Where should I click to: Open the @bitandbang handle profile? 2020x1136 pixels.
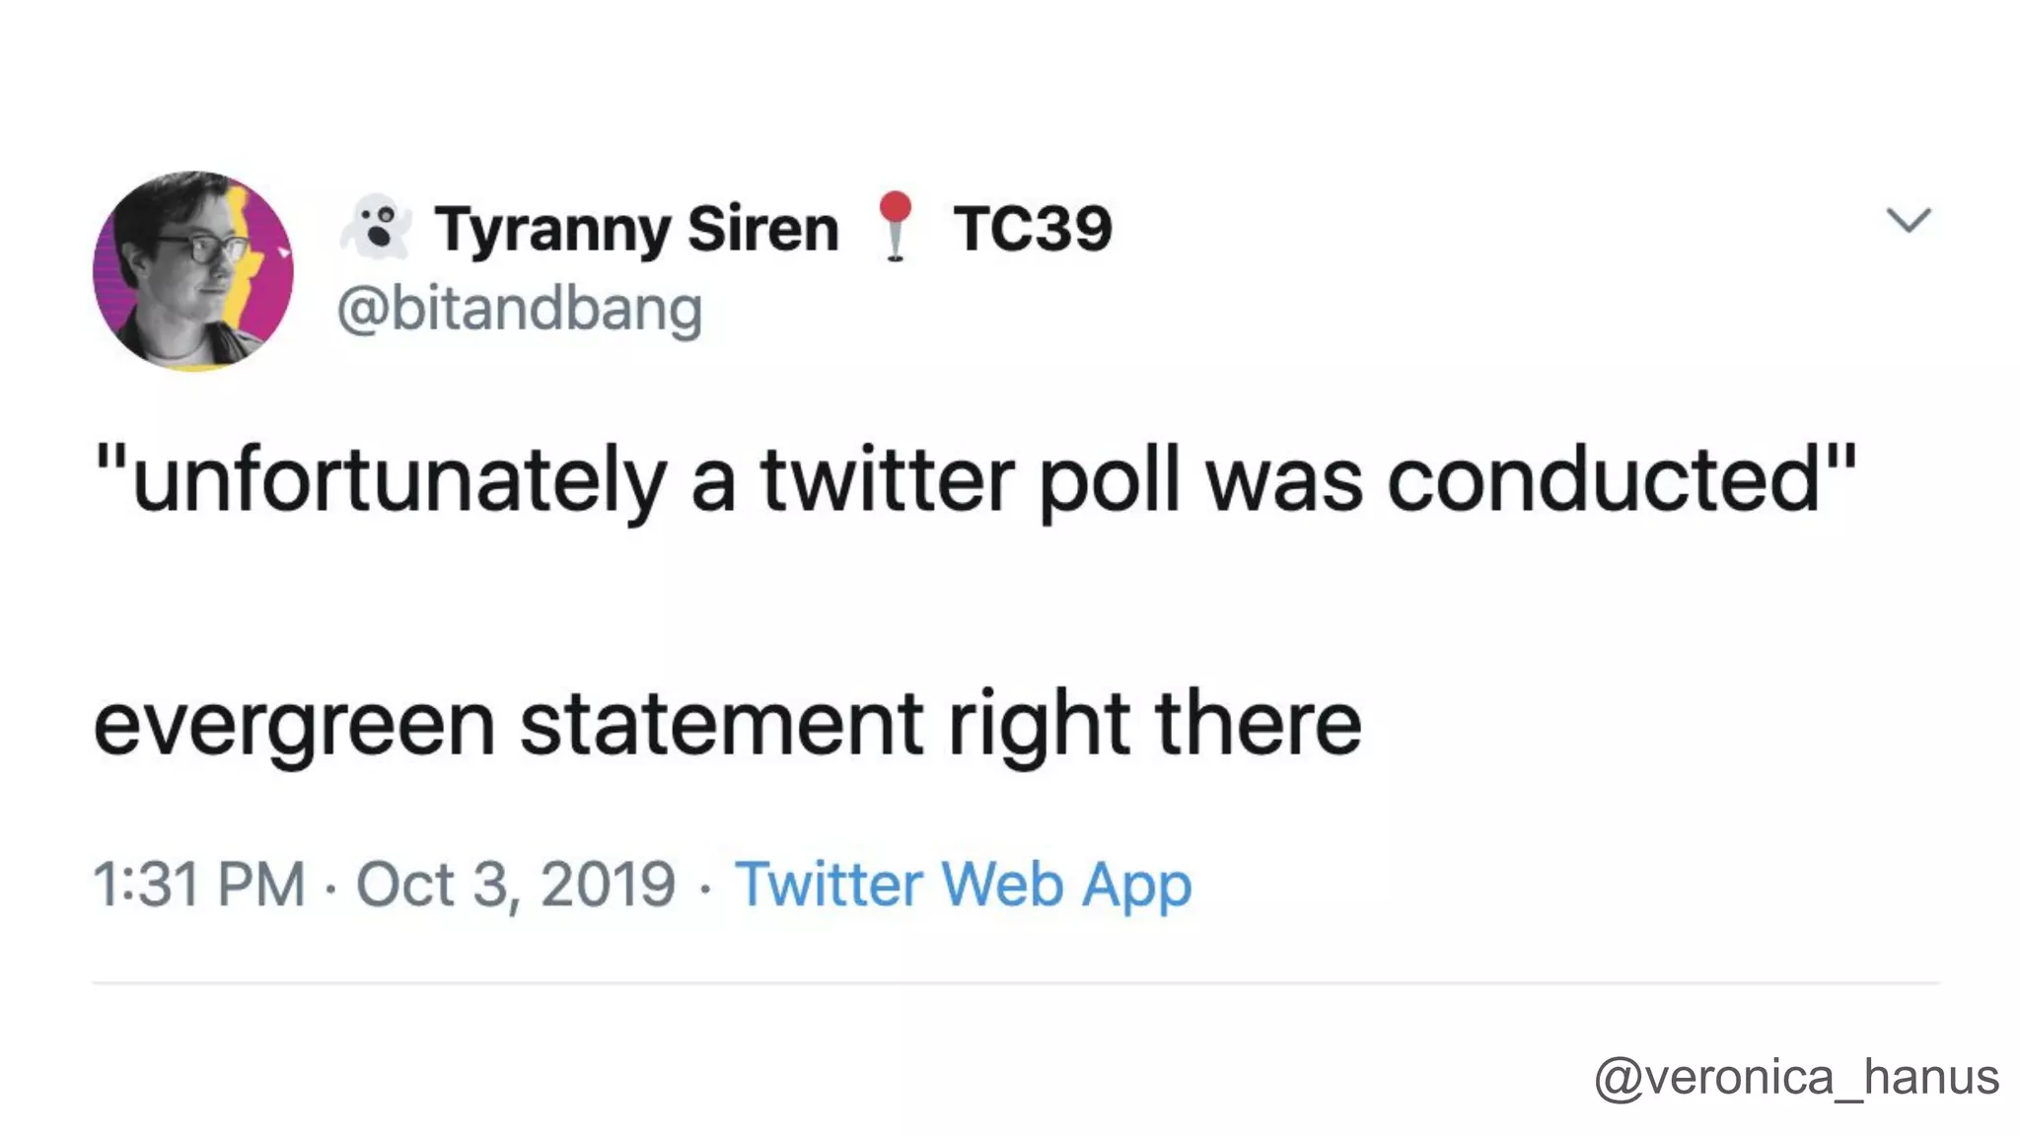coord(520,310)
